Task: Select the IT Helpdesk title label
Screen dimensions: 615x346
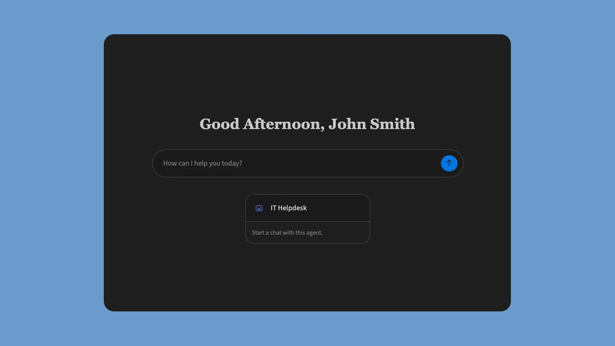Action: pyautogui.click(x=289, y=208)
